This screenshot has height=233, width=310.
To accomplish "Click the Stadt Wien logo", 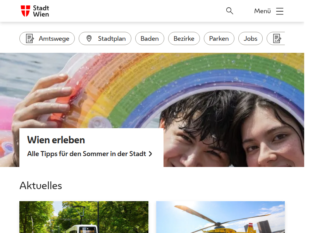I will tap(35, 11).
